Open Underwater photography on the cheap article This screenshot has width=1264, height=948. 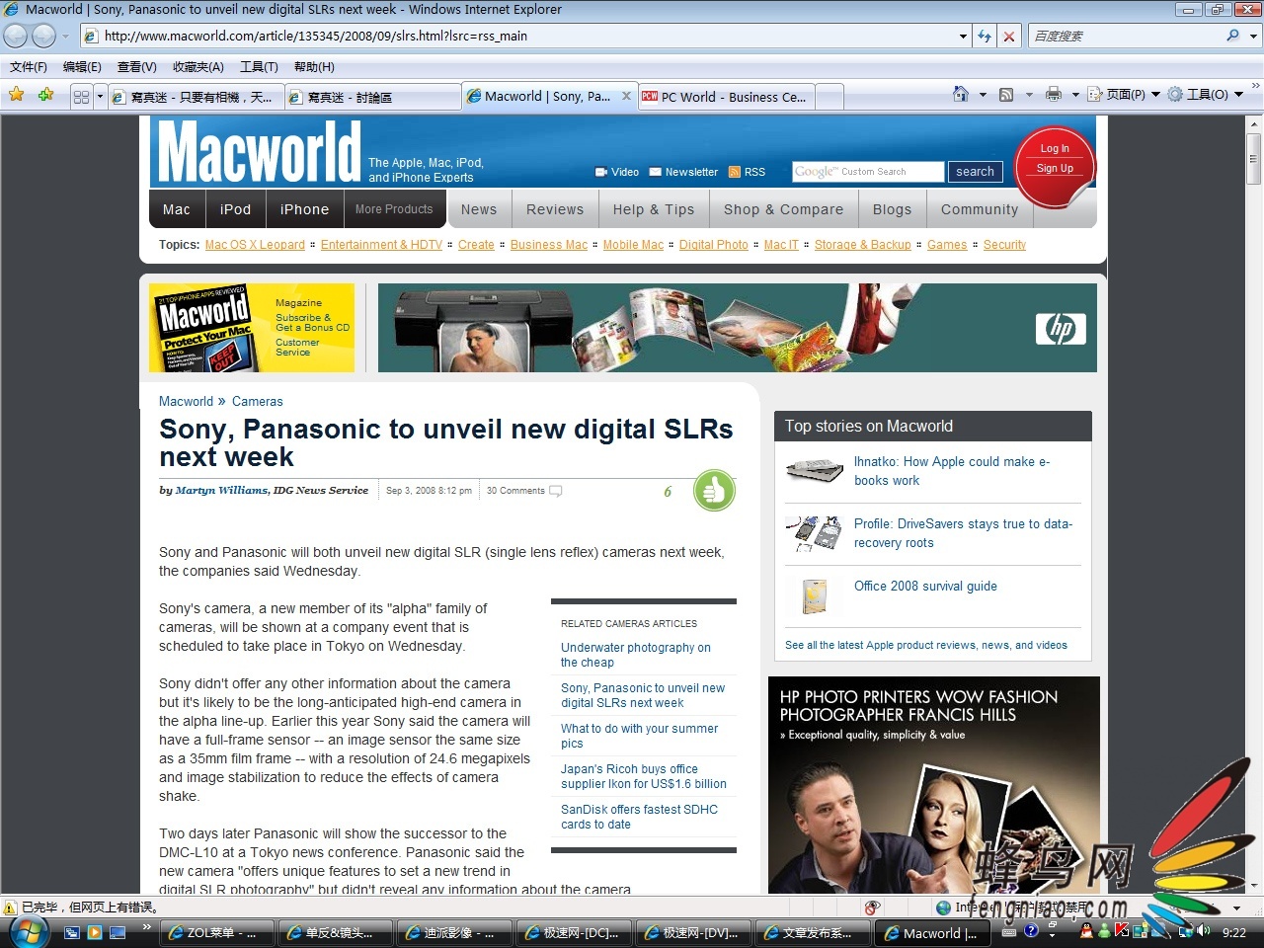(635, 655)
